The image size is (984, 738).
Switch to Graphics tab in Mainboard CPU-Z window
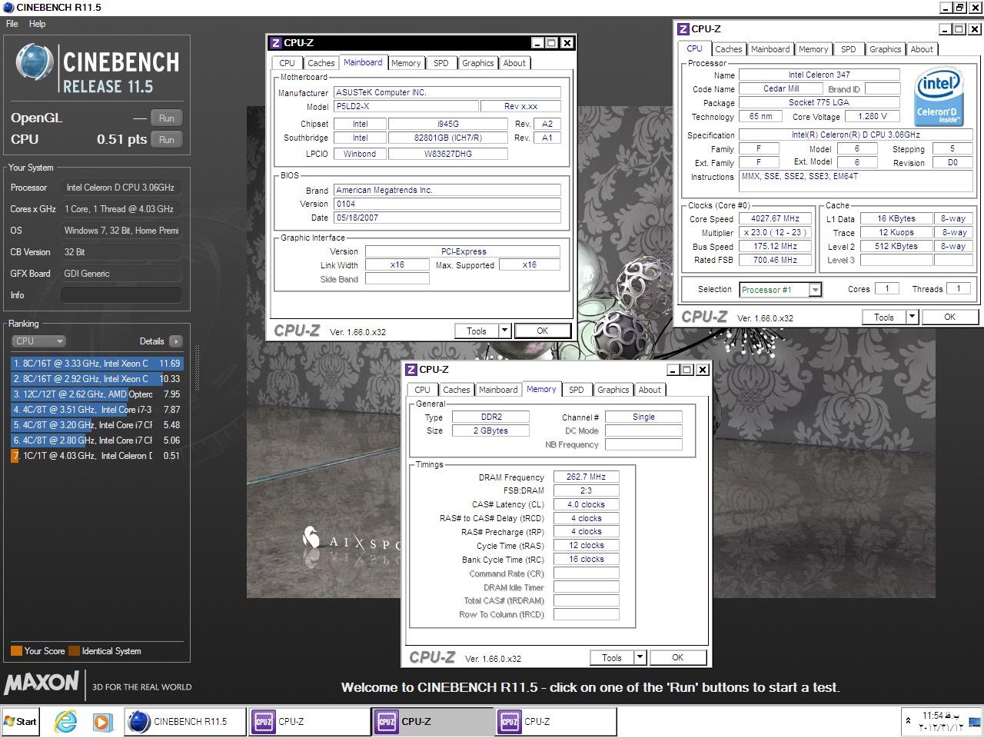click(477, 63)
